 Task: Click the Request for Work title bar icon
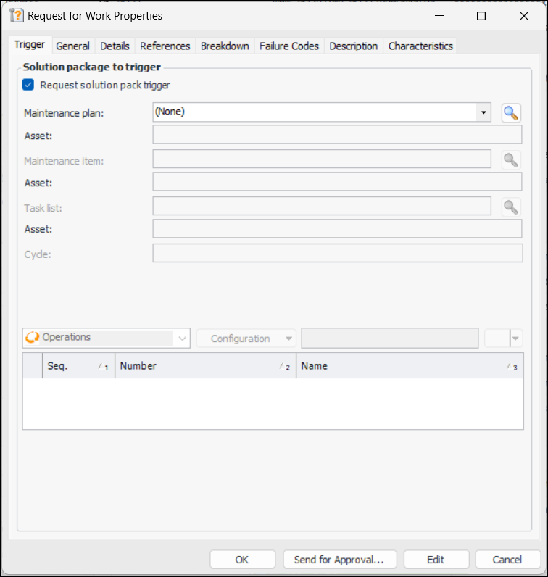17,15
